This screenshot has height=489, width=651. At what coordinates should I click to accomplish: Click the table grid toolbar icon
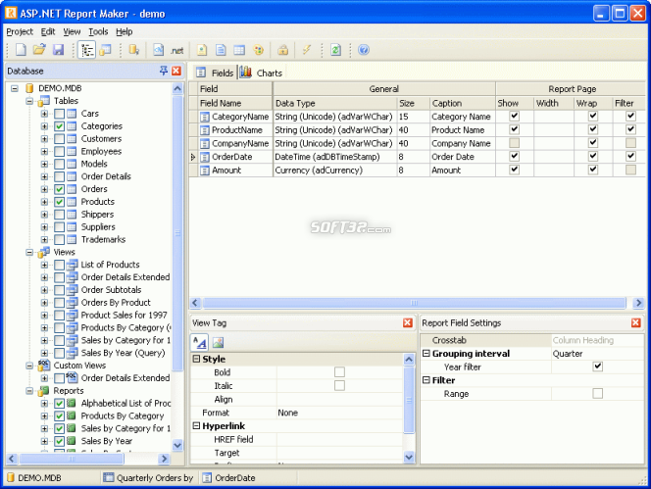(239, 50)
